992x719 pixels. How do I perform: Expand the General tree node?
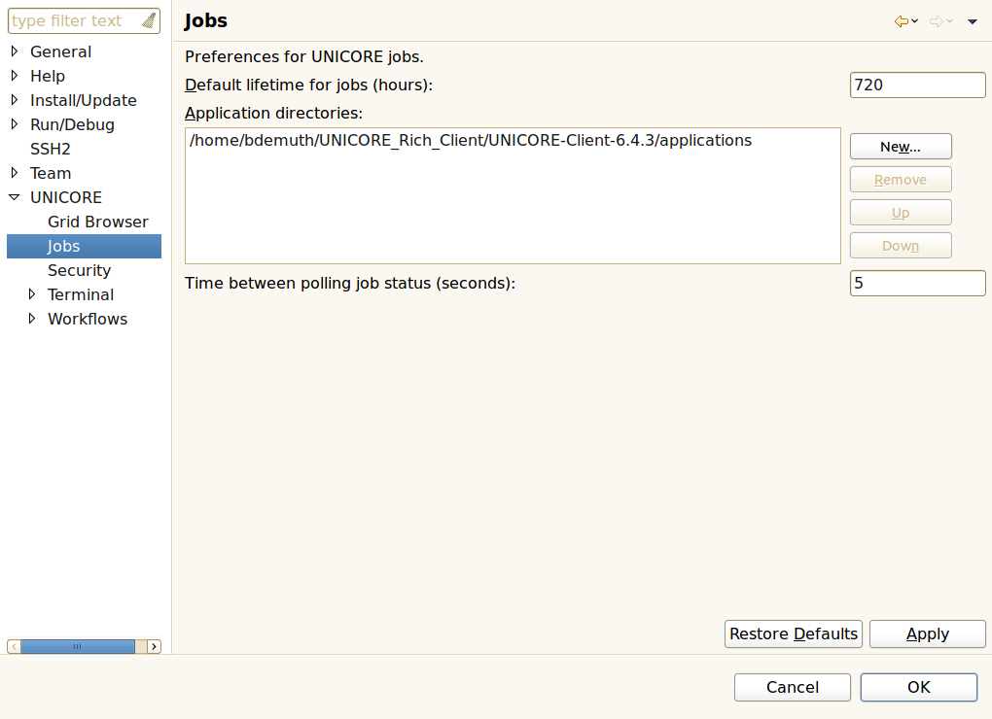15,51
